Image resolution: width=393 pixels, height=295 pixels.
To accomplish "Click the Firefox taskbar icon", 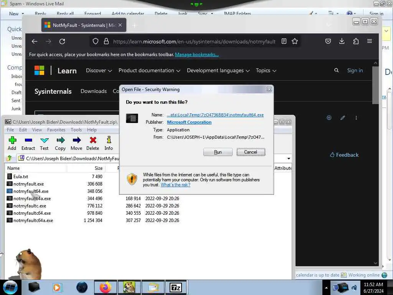I will [105, 287].
